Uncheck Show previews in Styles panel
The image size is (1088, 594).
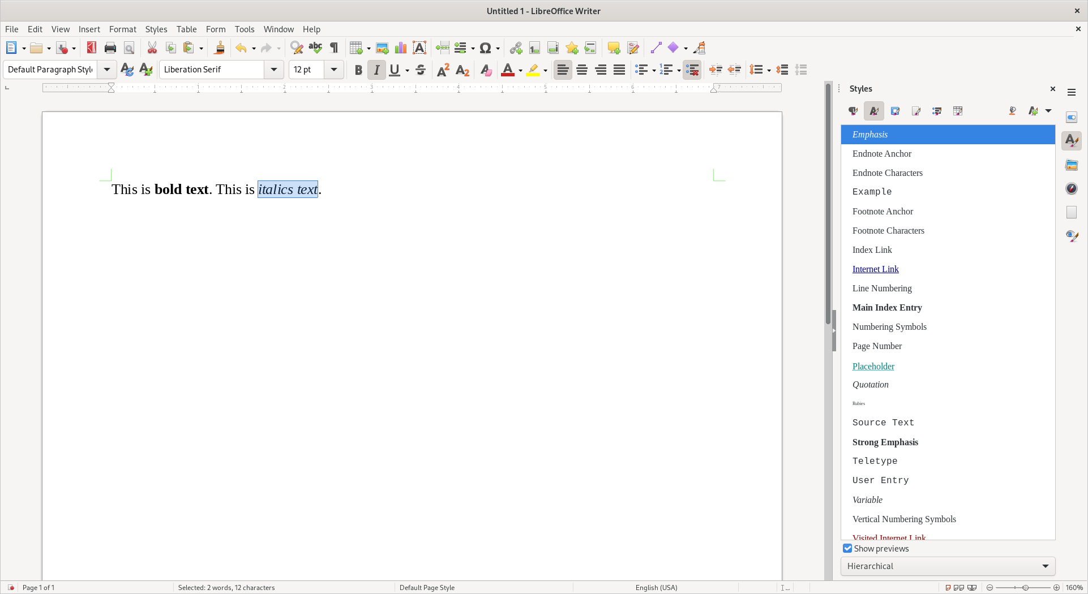[x=847, y=548]
